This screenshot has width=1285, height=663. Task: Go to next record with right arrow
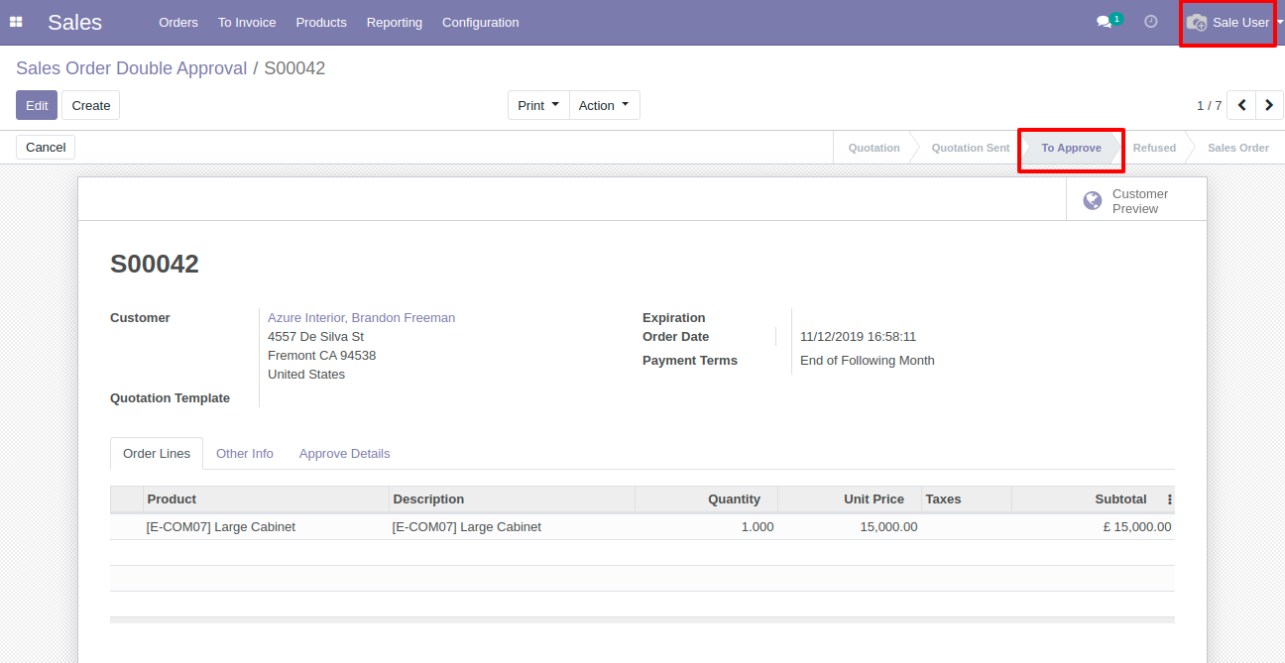[1269, 105]
